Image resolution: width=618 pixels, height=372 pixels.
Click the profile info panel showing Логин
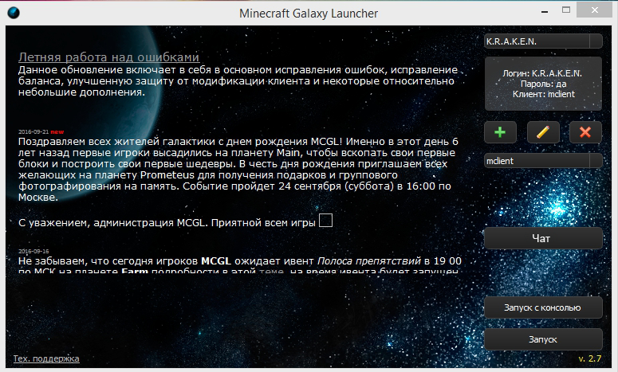[543, 83]
